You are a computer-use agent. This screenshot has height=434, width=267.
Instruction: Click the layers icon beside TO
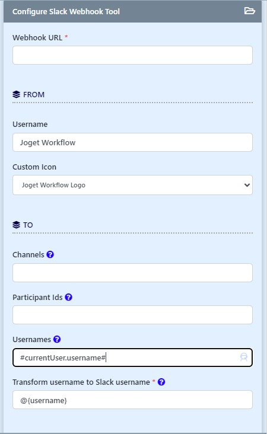[x=17, y=225]
